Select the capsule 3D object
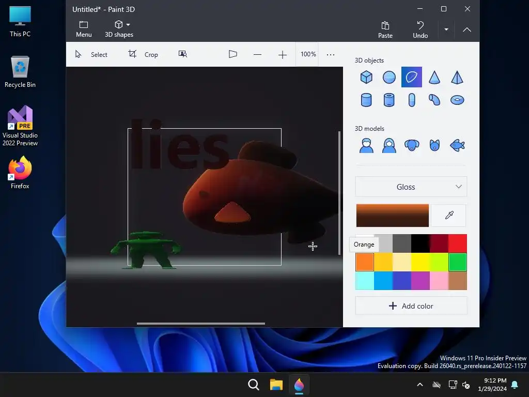Viewport: 529px width, 397px height. 412,100
